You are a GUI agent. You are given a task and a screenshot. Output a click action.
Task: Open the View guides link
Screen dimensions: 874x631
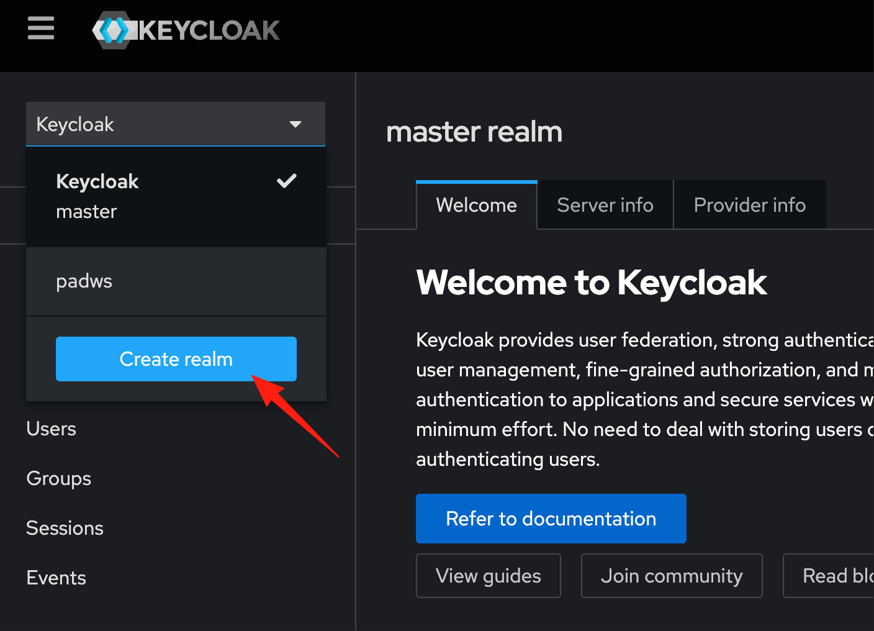[x=489, y=576]
